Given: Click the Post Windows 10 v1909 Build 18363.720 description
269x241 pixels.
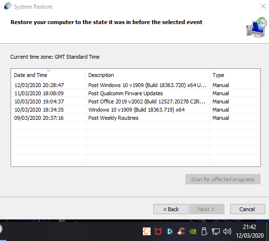Looking at the screenshot, I should 147,85.
